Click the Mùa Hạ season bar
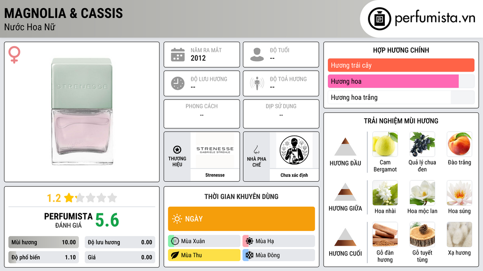Image resolution: width=483 pixels, height=271 pixels. tap(279, 241)
